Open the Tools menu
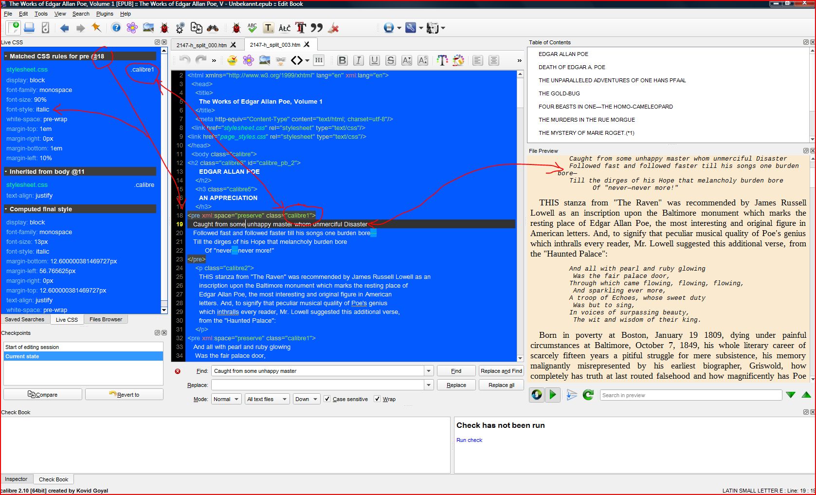Screen dimensions: 816x495 (41, 14)
